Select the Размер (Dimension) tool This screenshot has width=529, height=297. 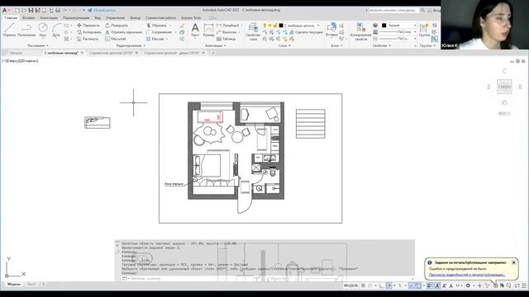pos(209,30)
